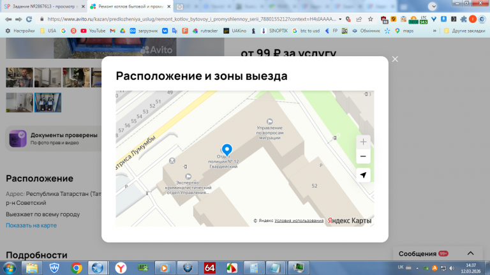Viewport: 490px width, 275px height.
Task: Open the address bar dropdown arrow
Action: [340, 19]
